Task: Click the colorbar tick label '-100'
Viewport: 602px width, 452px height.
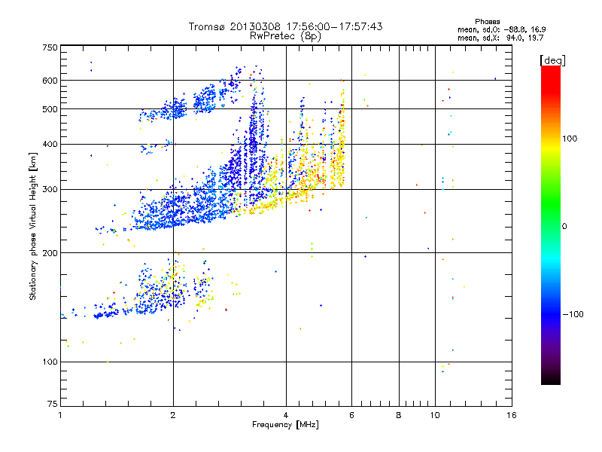Action: [573, 314]
